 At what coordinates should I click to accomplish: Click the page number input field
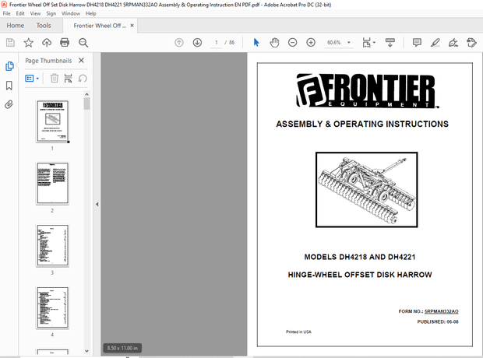(x=217, y=43)
